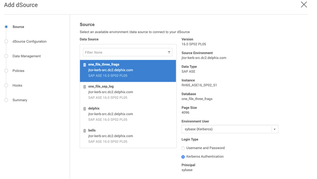
Task: Click database icon beside one_file_sep_log
Action: [x=85, y=87]
